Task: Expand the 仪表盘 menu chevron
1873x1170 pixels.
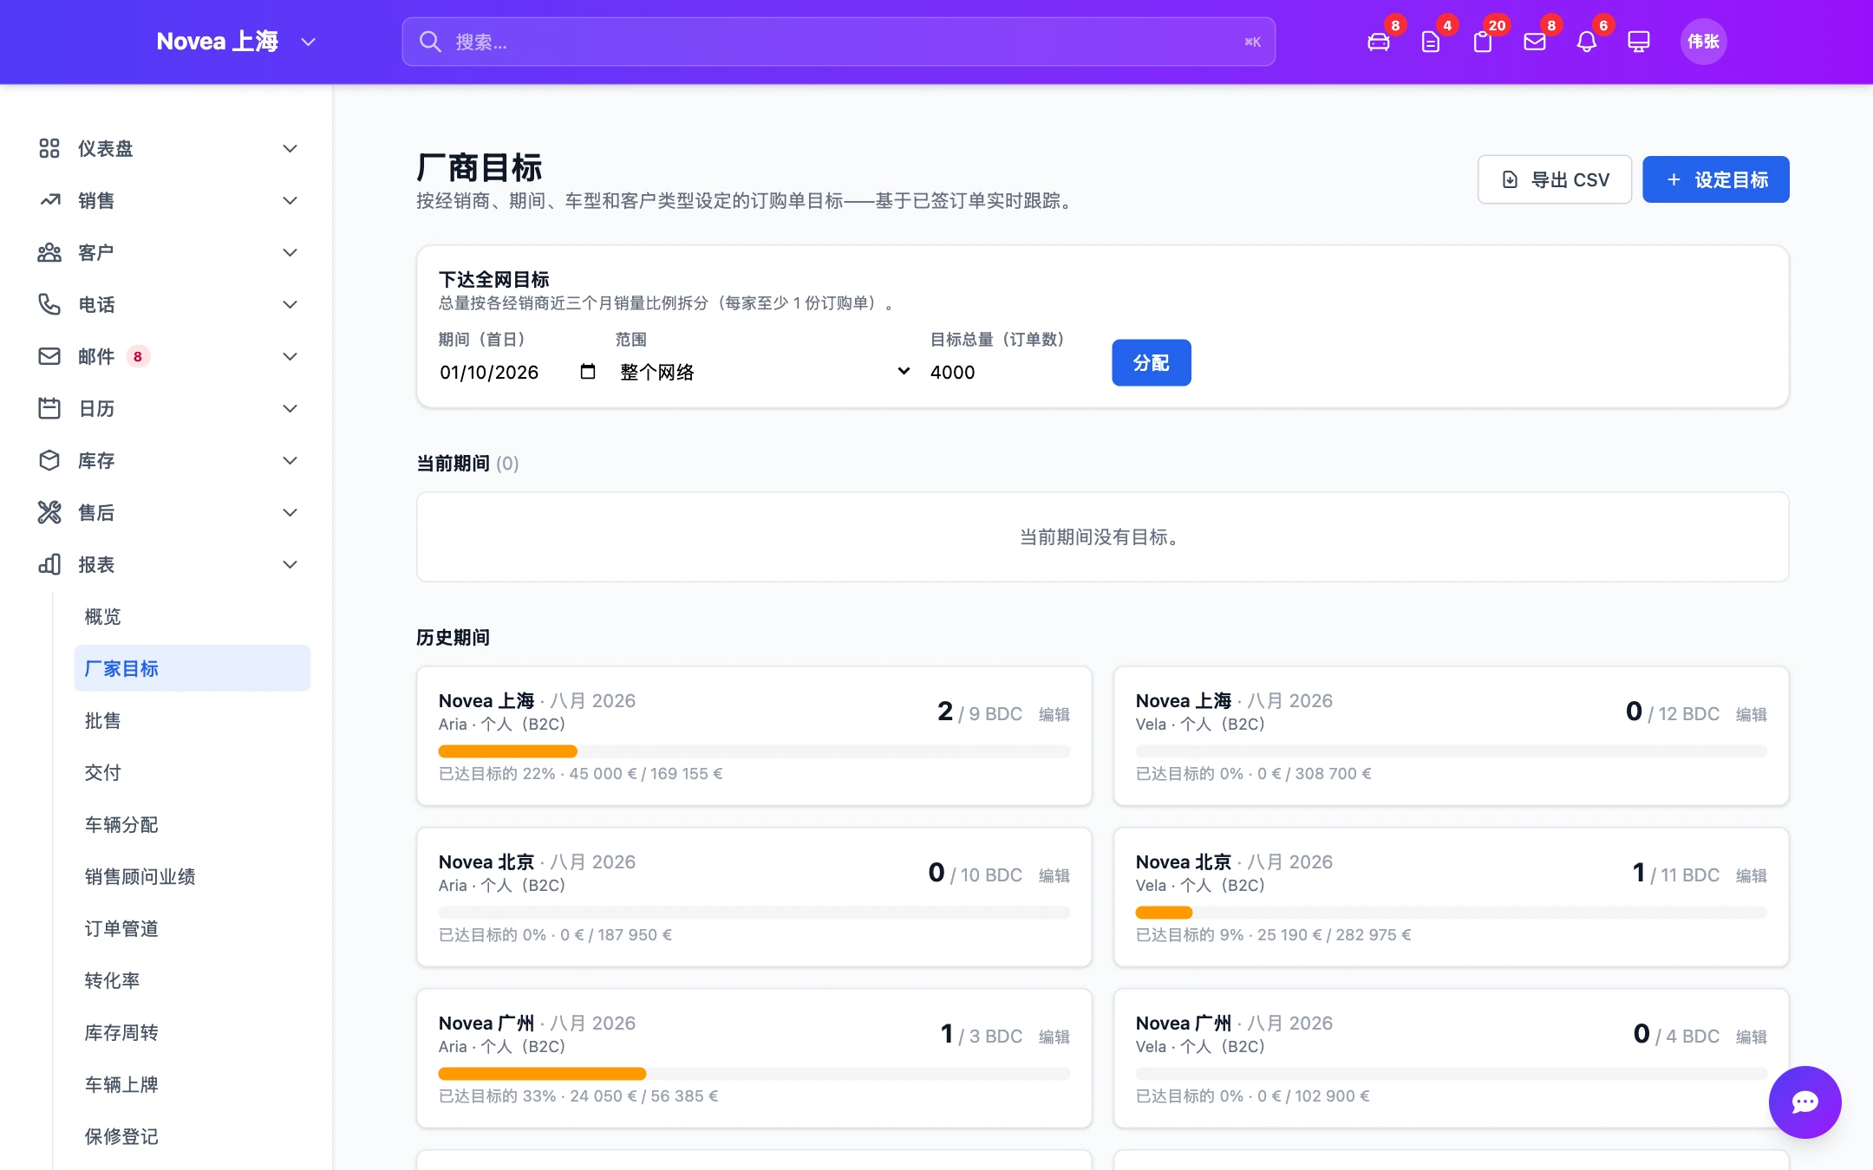Action: click(x=290, y=148)
